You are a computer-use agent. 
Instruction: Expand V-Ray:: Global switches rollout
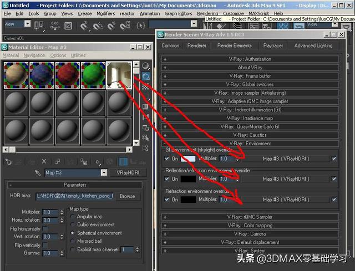[250, 85]
